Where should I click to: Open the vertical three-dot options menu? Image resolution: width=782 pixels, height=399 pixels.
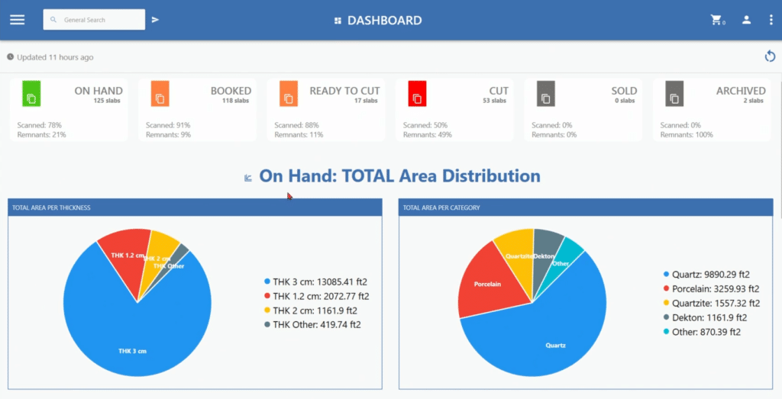[x=771, y=20]
